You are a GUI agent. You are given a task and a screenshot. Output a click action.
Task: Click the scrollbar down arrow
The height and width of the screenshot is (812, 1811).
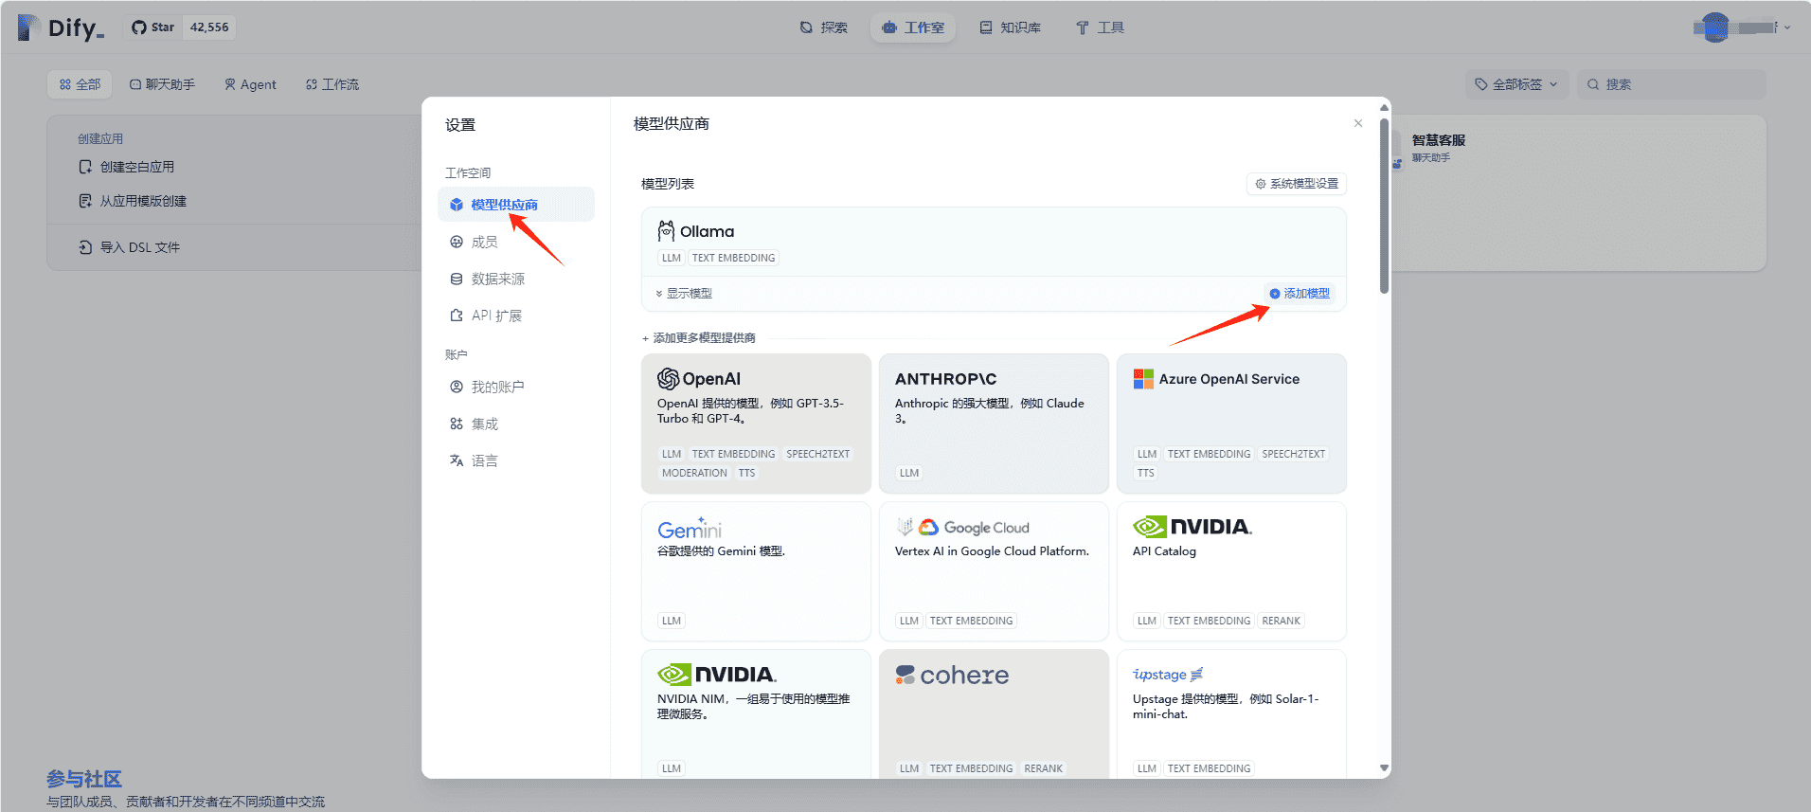point(1384,768)
